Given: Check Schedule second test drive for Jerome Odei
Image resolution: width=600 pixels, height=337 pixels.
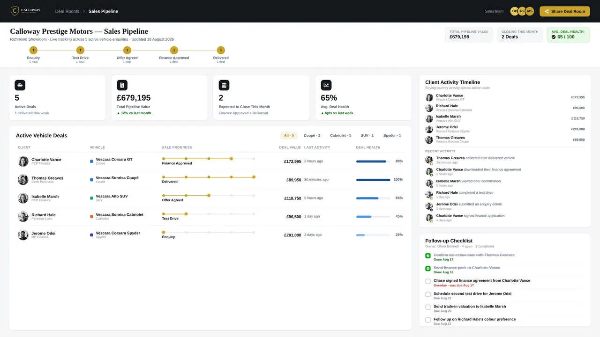Looking at the screenshot, I should (x=428, y=294).
